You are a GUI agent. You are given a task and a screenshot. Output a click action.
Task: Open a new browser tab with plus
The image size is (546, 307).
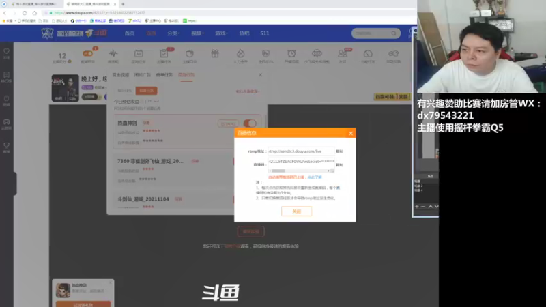click(123, 4)
